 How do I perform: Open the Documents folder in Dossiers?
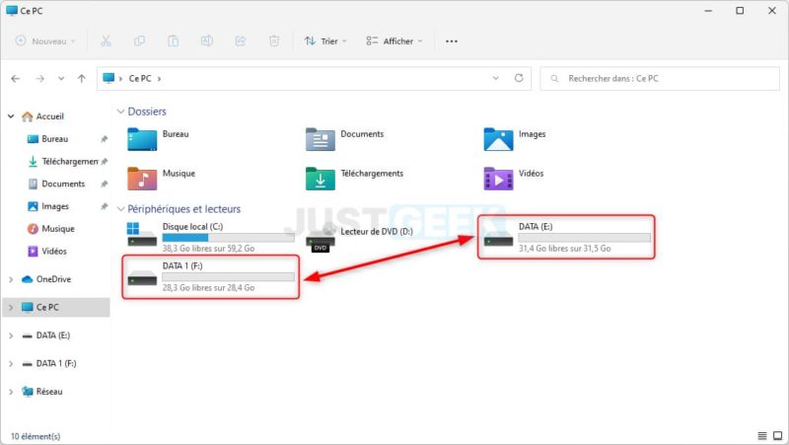tap(320, 139)
